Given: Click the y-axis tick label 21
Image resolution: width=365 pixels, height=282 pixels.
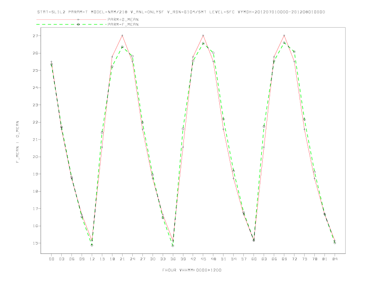Looking at the screenshot, I should tap(35, 139).
